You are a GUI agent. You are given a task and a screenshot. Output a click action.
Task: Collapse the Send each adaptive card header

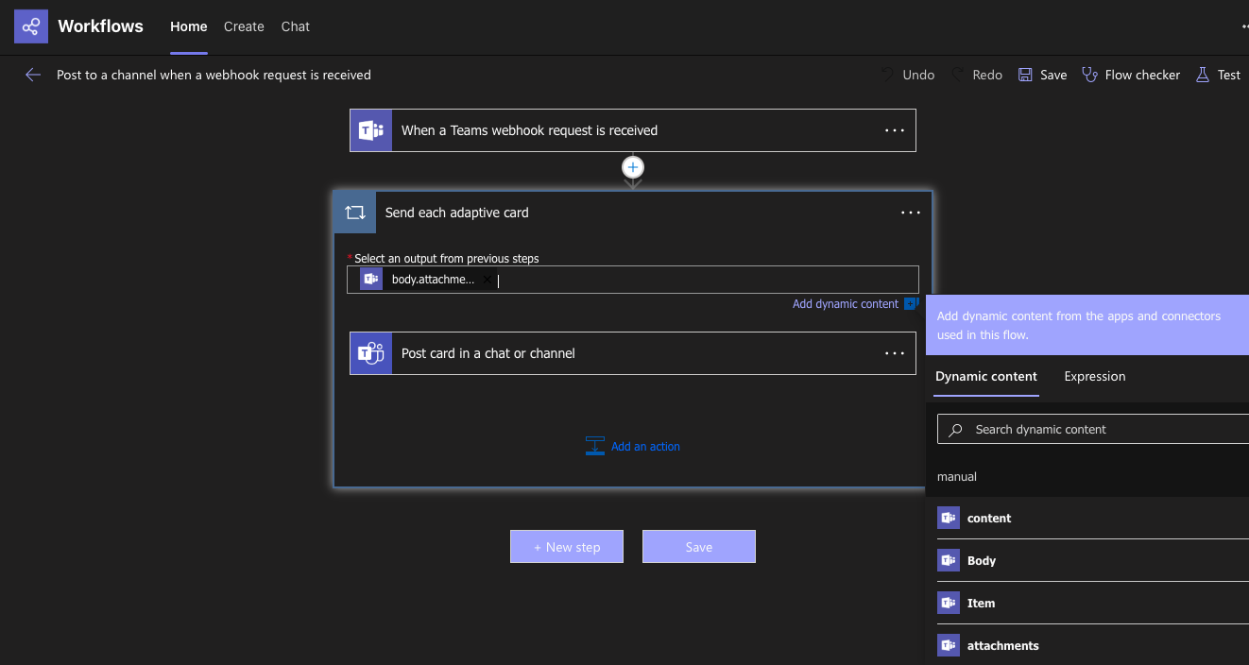coord(633,213)
